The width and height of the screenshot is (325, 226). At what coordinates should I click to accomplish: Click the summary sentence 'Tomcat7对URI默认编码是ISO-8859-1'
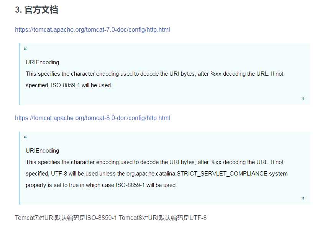66,218
